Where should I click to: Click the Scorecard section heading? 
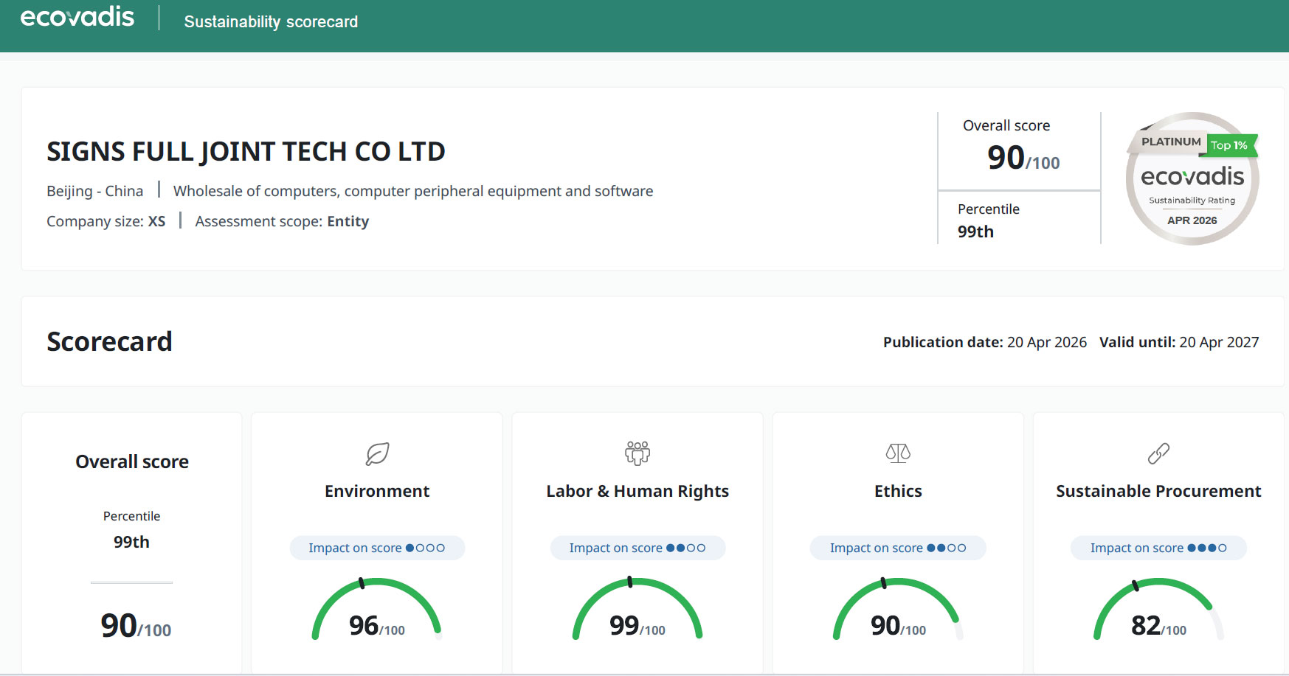coord(109,341)
